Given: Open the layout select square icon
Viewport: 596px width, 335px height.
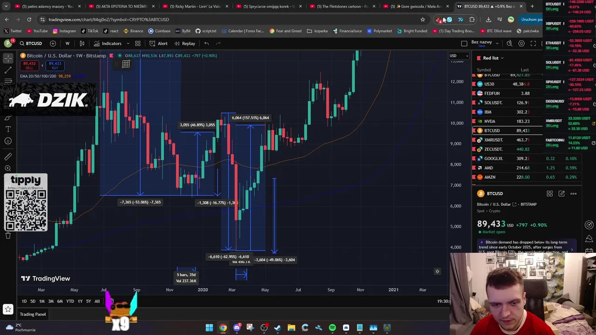Looking at the screenshot, I should (464, 43).
